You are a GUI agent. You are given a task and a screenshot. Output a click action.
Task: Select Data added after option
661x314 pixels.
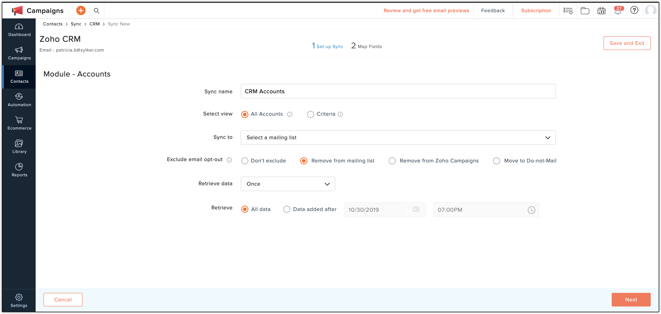287,209
